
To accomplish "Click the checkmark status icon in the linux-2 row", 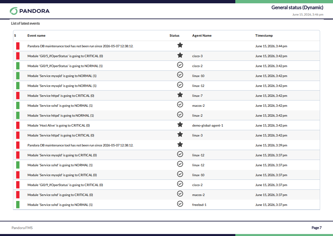I will [180, 115].
